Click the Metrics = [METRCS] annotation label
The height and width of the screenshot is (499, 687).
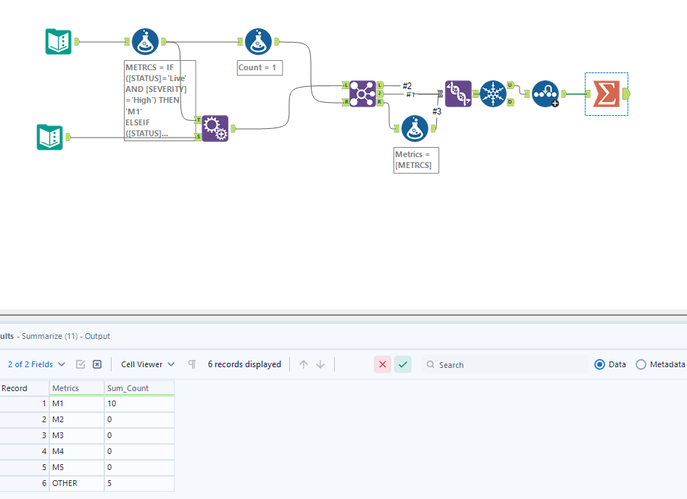click(416, 160)
